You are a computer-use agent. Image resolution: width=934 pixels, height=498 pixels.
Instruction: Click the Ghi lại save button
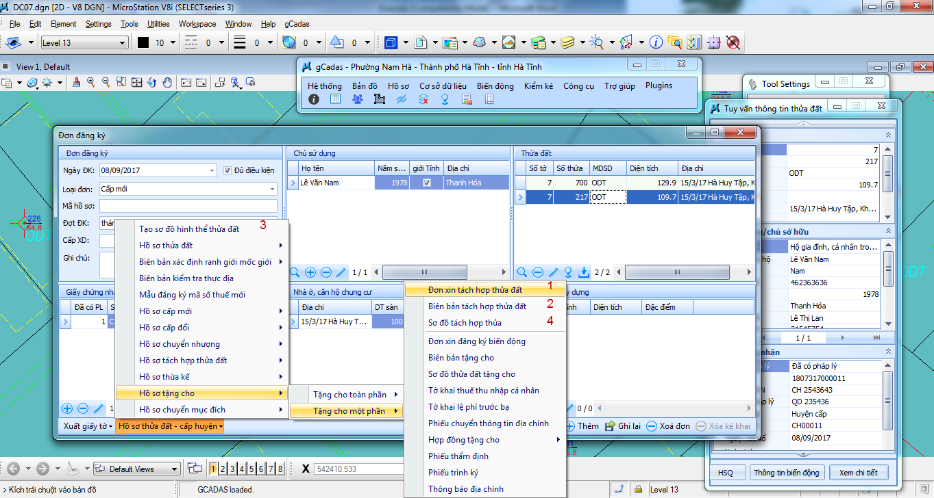[x=622, y=426]
